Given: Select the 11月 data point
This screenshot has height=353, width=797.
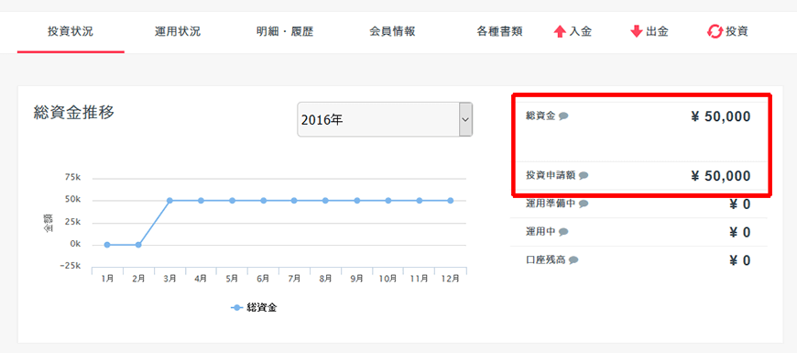Looking at the screenshot, I should 420,201.
